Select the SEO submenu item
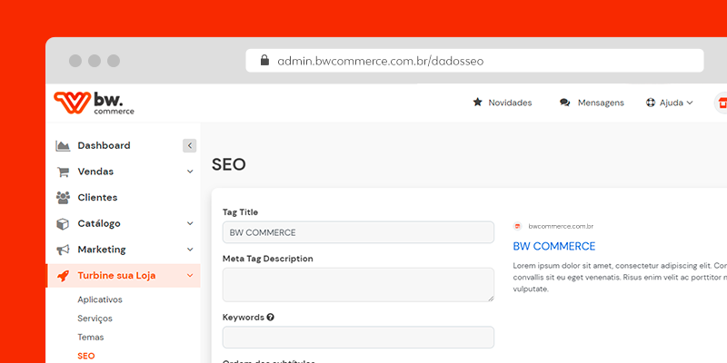727x363 pixels. [x=85, y=356]
